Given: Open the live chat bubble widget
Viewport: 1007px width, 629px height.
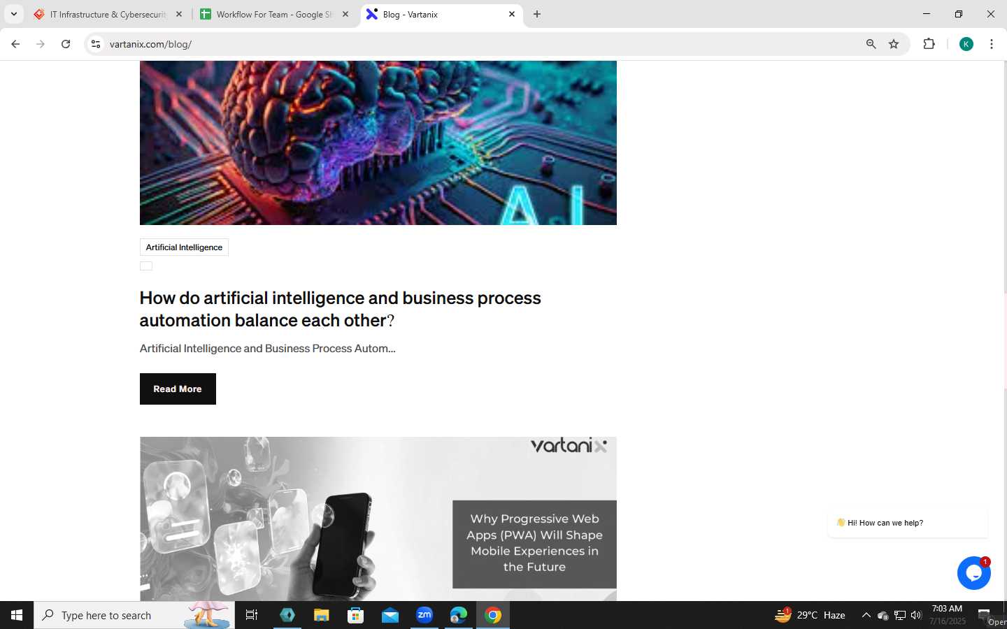Looking at the screenshot, I should coord(973,573).
